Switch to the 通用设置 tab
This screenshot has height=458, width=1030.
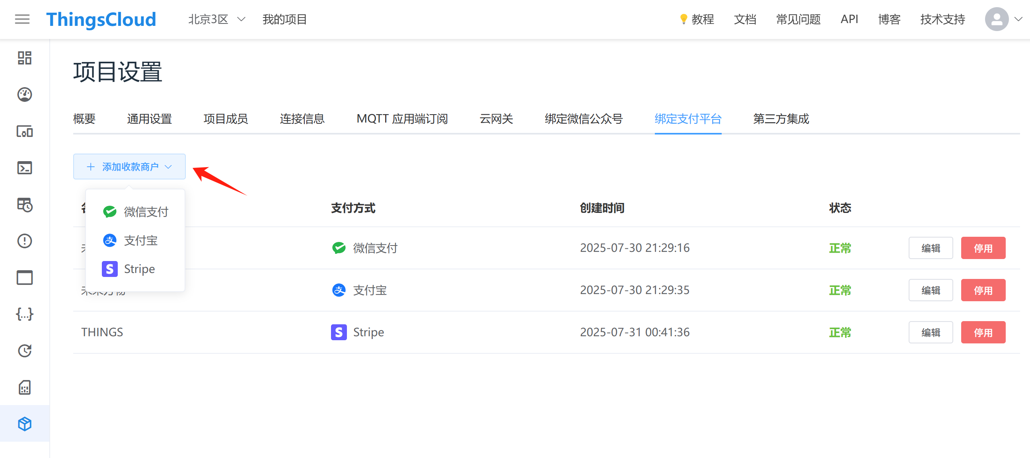(149, 119)
